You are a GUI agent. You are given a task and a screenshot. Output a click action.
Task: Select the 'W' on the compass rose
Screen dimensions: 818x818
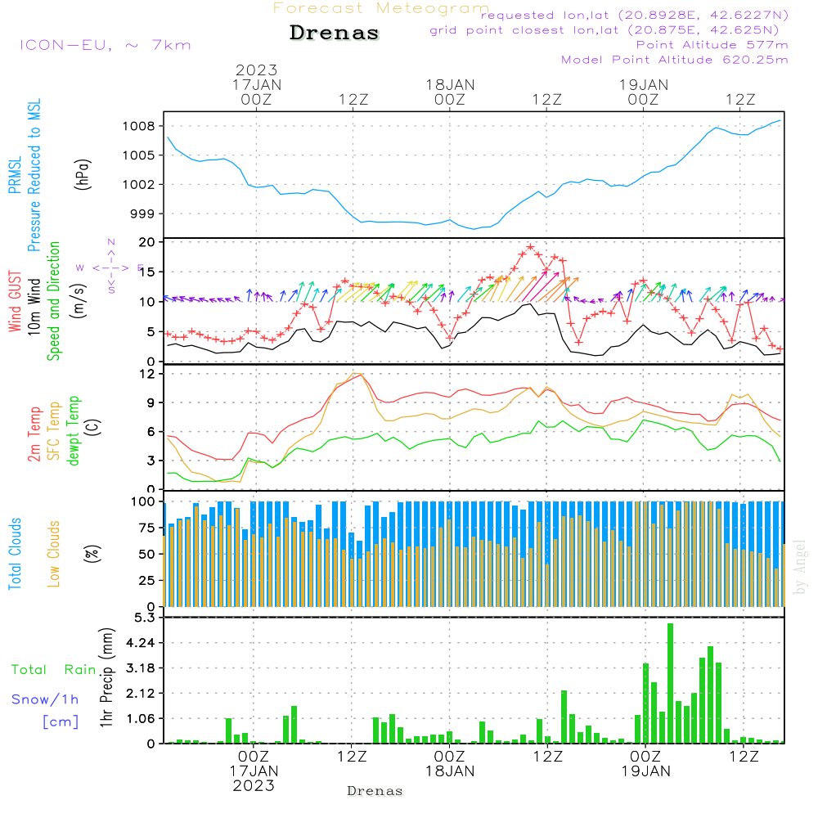pos(80,268)
